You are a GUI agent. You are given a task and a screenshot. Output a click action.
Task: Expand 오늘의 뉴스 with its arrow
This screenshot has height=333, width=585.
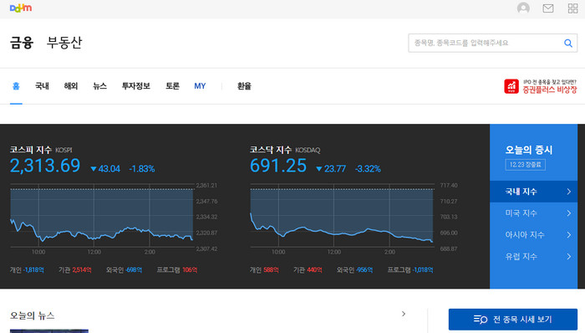pyautogui.click(x=404, y=314)
